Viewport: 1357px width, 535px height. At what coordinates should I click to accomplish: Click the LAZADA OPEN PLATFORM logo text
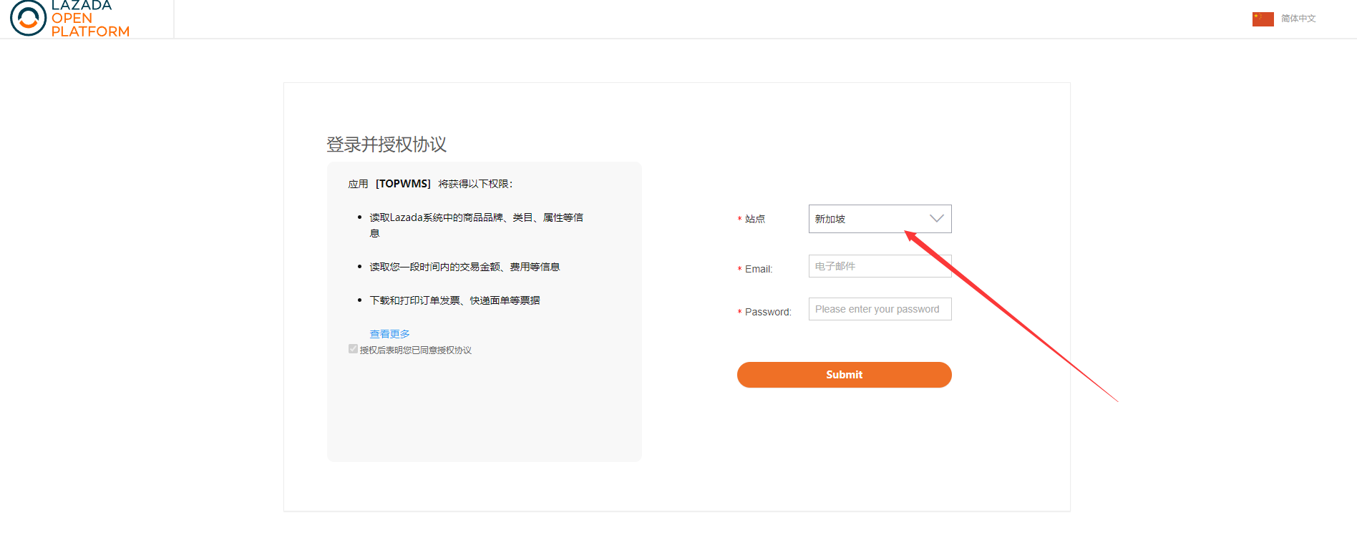tap(89, 19)
